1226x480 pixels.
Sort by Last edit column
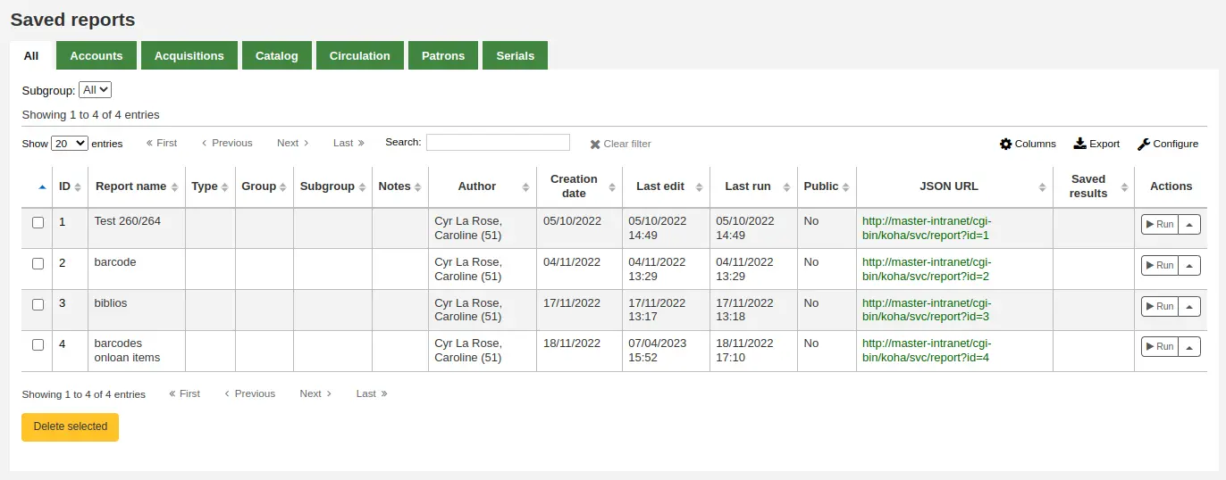pyautogui.click(x=667, y=186)
